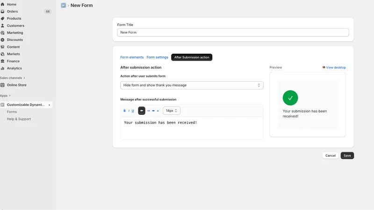
Task: Click the Home icon in sidebar
Action: [2, 4]
